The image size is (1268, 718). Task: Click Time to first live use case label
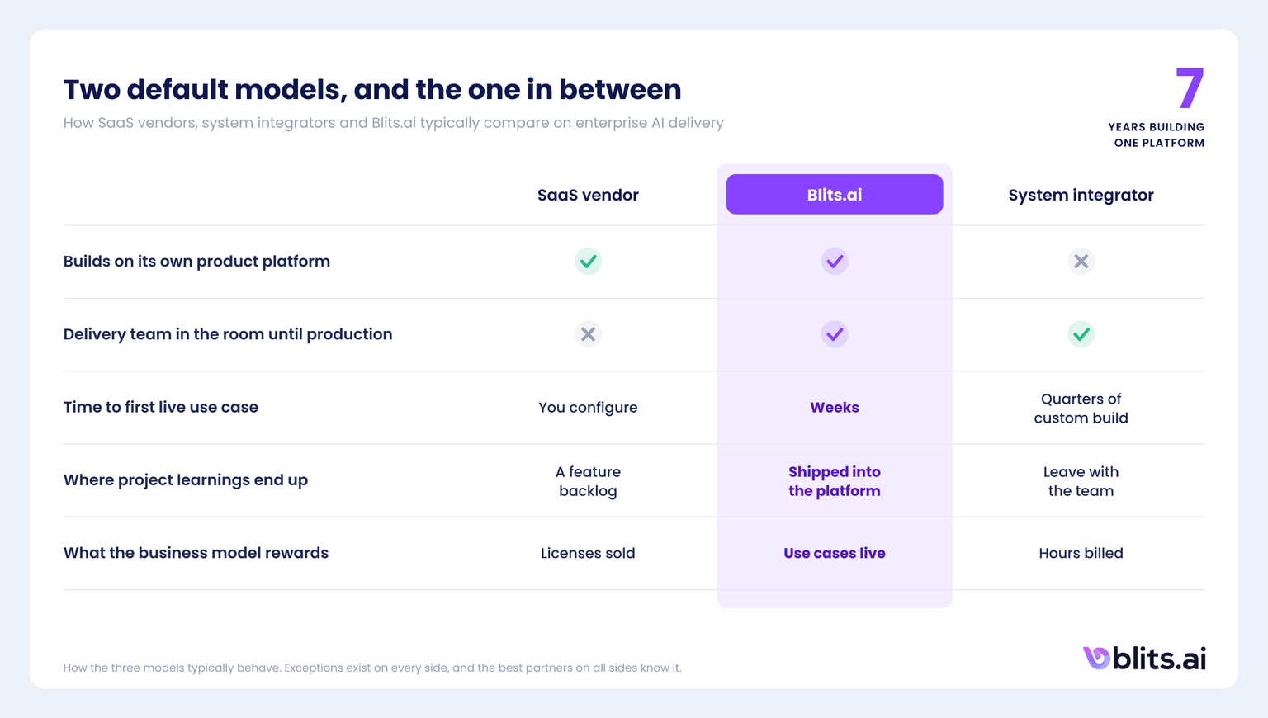tap(161, 408)
